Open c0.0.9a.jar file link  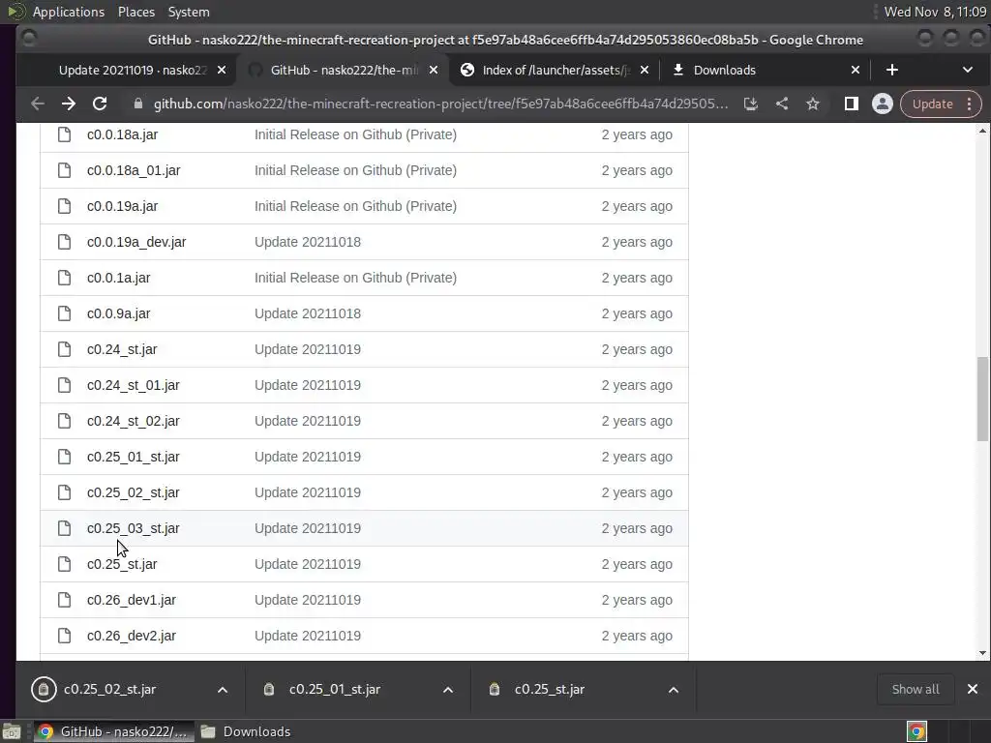[x=119, y=314]
